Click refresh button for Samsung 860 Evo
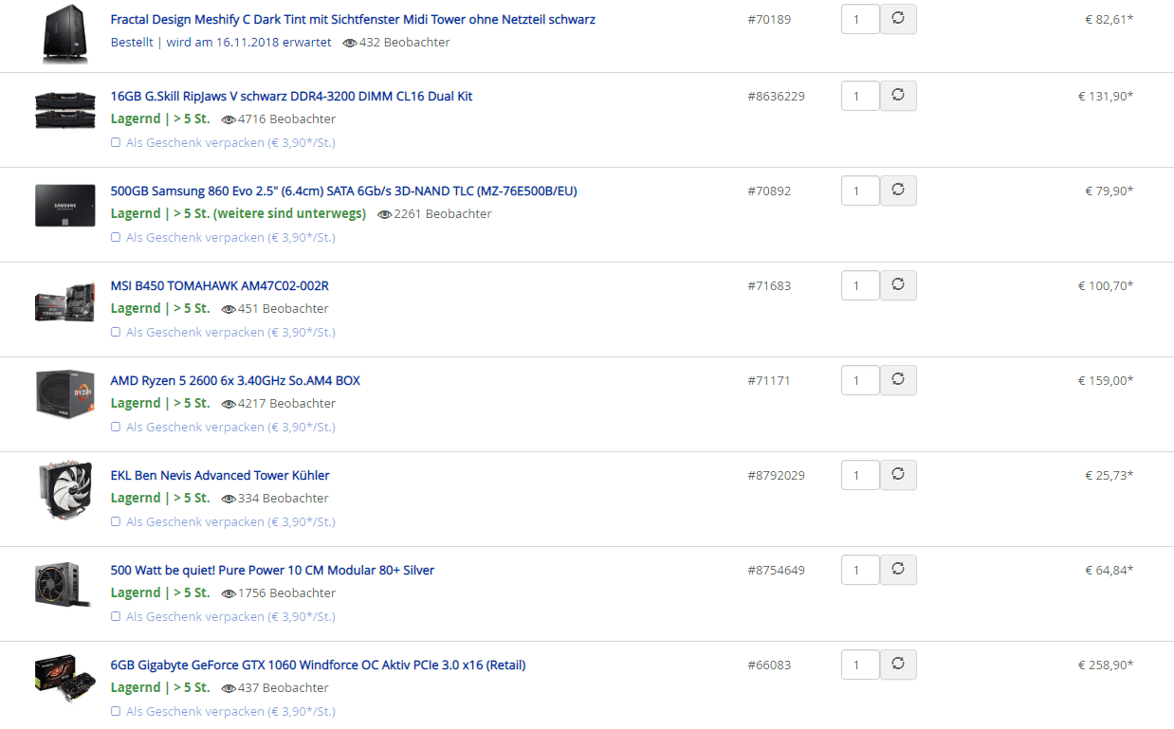 coord(898,191)
